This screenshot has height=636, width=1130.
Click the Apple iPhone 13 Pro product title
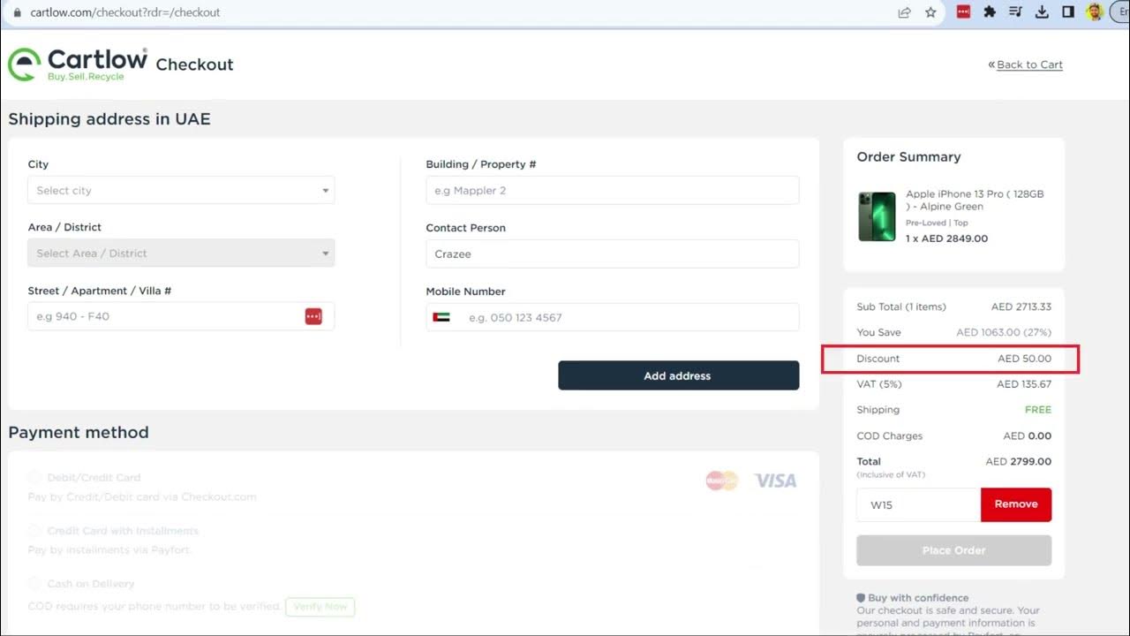coord(975,200)
